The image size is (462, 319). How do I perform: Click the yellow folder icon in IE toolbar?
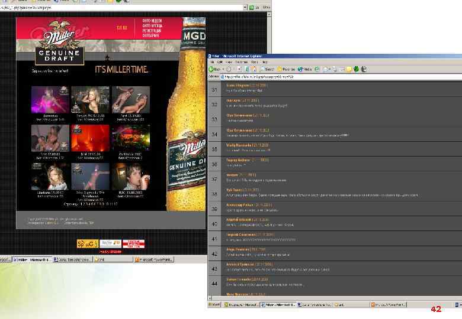pyautogui.click(x=349, y=69)
